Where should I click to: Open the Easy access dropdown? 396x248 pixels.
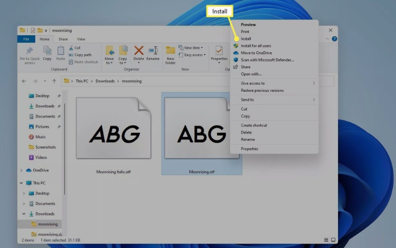(x=192, y=55)
